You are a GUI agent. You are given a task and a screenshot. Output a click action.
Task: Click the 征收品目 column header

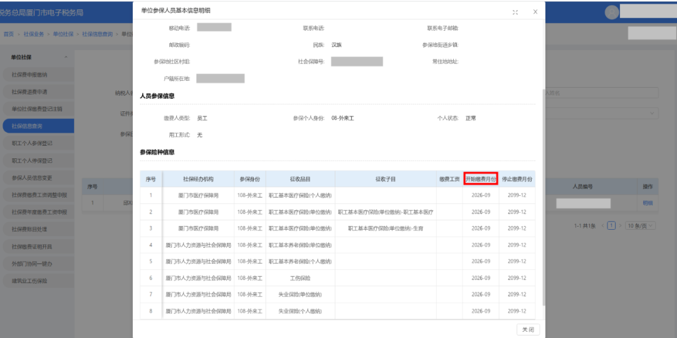(300, 178)
